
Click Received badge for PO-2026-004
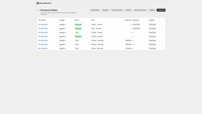pos(78,36)
